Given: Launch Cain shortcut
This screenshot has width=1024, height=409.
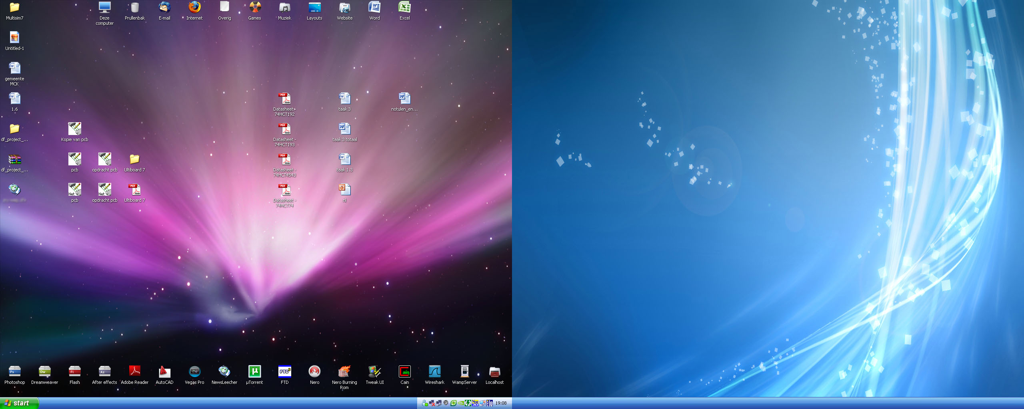Looking at the screenshot, I should click(404, 375).
